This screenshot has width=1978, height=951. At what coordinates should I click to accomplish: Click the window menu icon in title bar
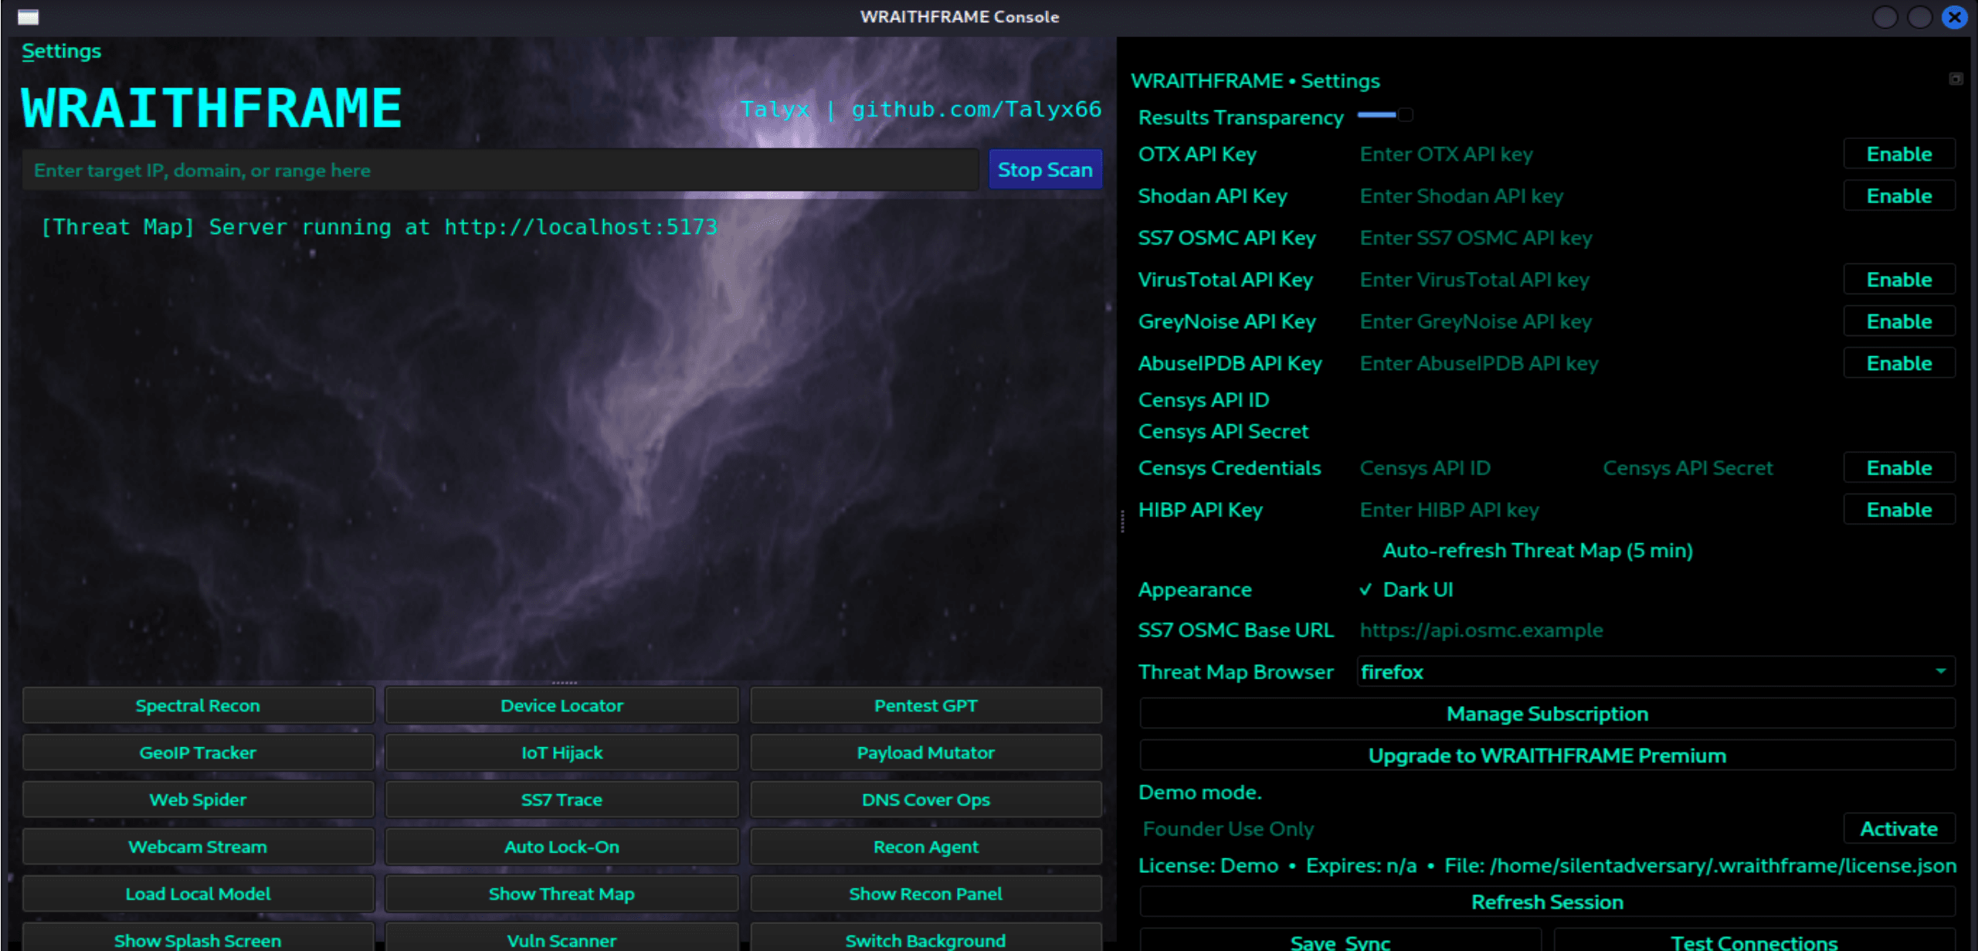29,17
